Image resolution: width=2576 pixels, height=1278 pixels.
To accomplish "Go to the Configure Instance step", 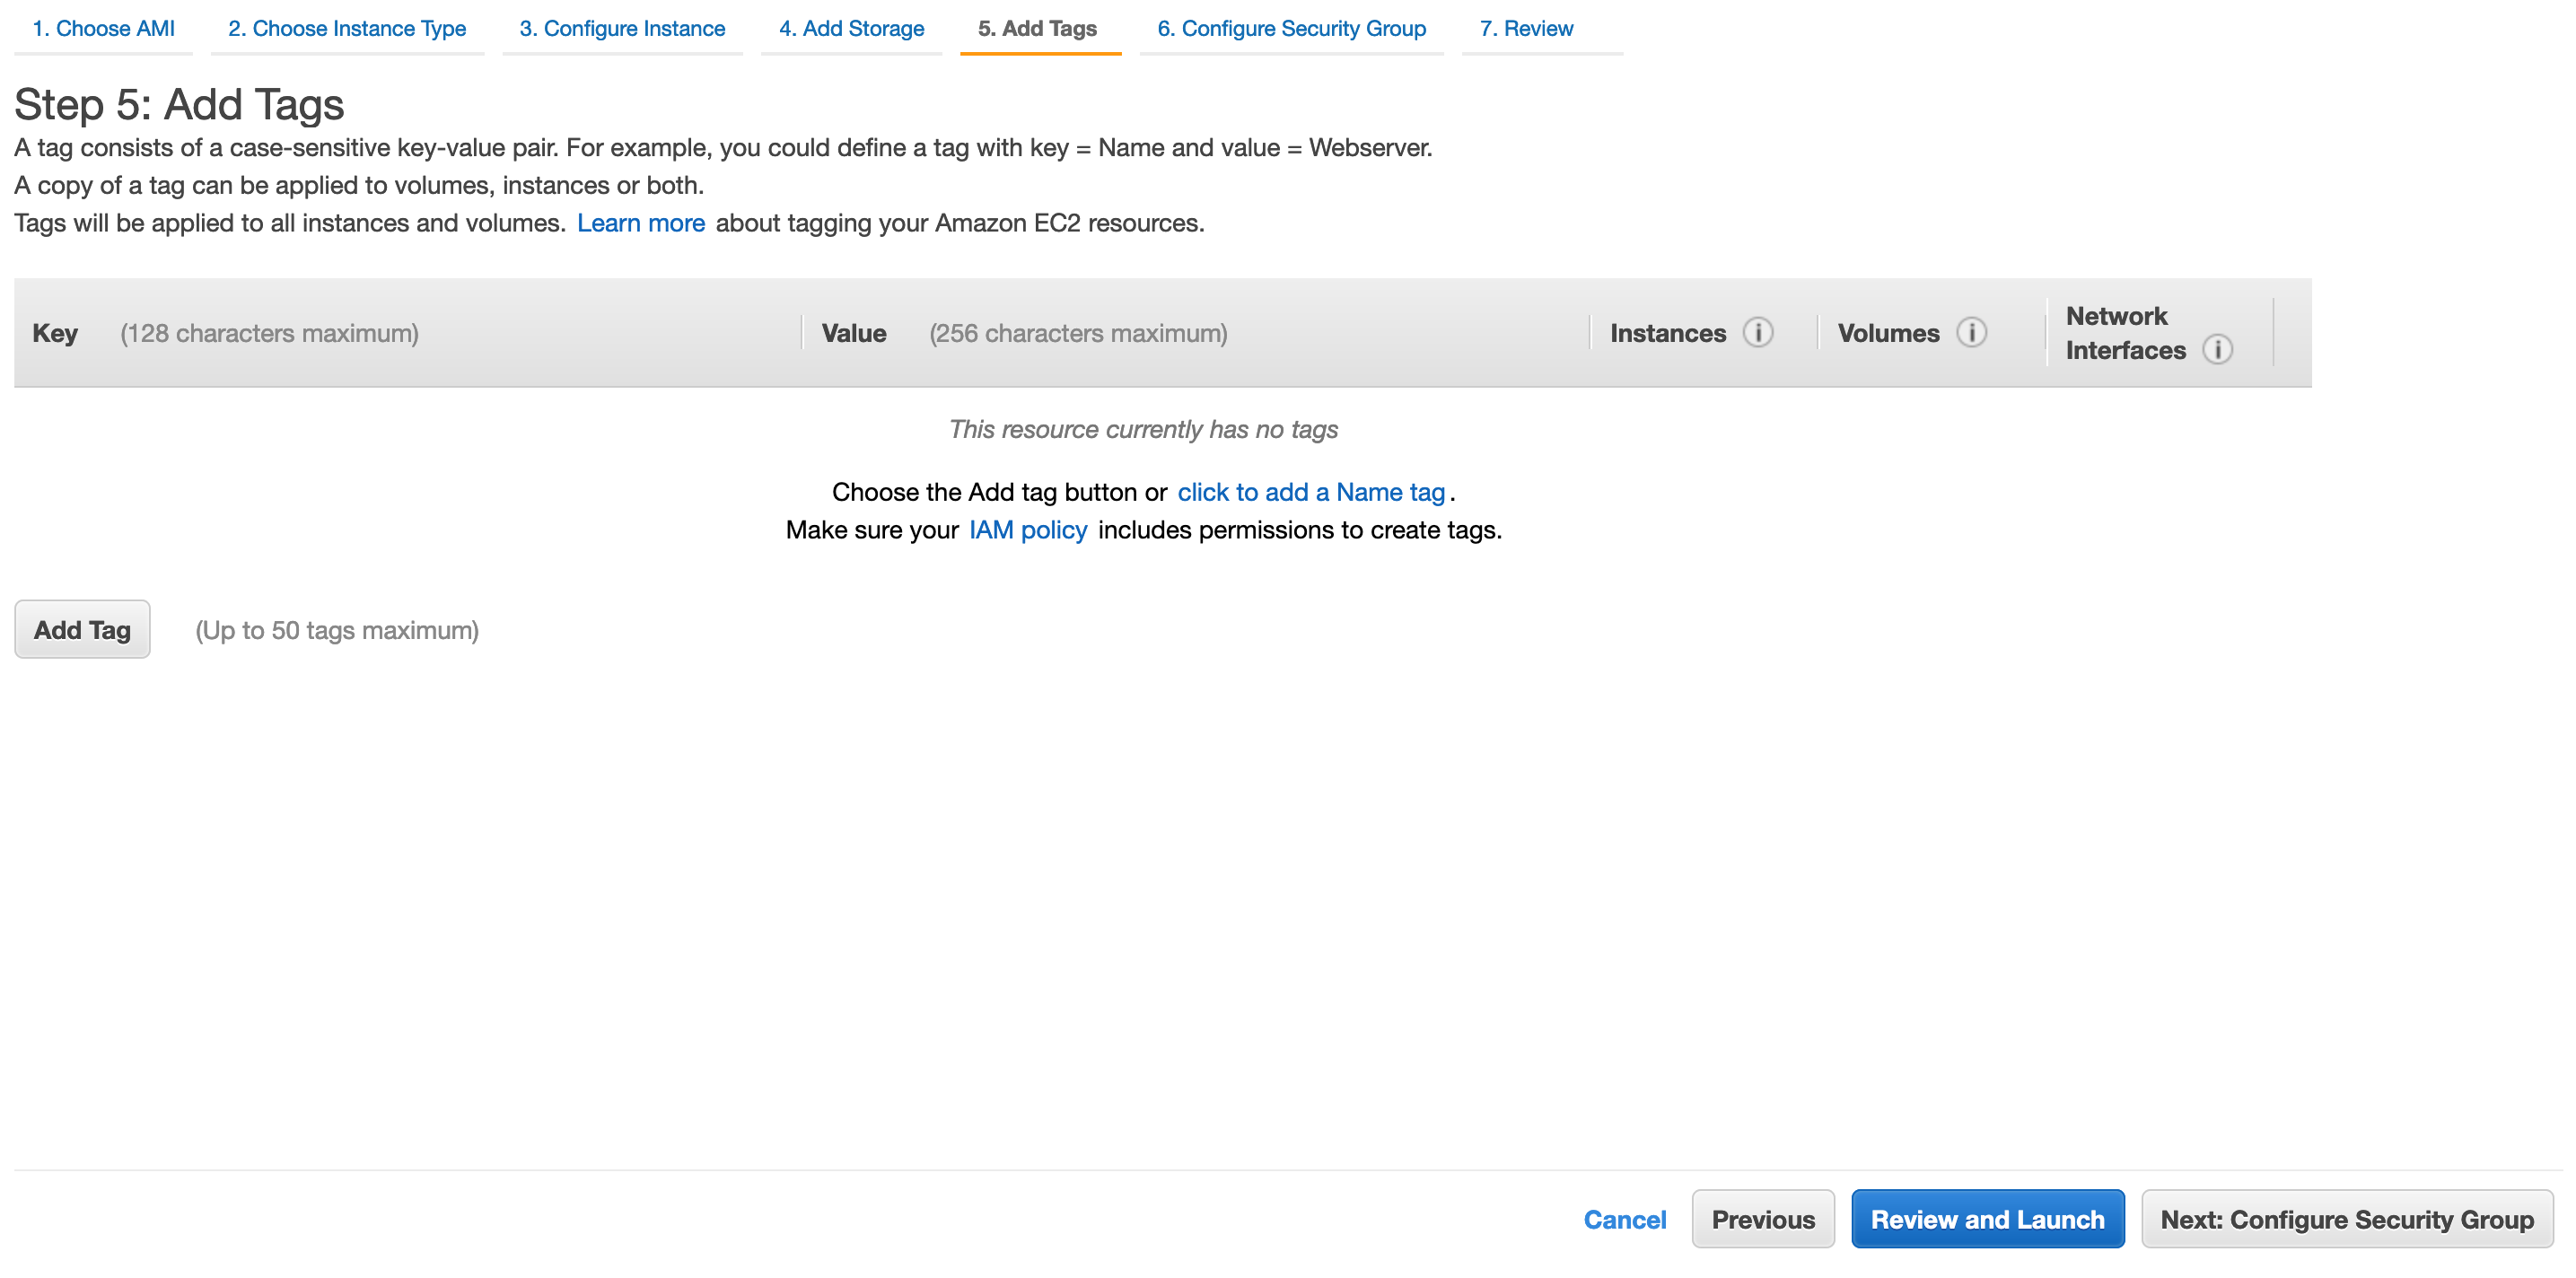I will [x=622, y=28].
